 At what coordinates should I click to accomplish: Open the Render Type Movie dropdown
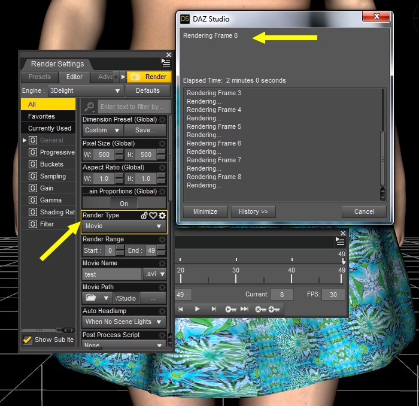(124, 226)
